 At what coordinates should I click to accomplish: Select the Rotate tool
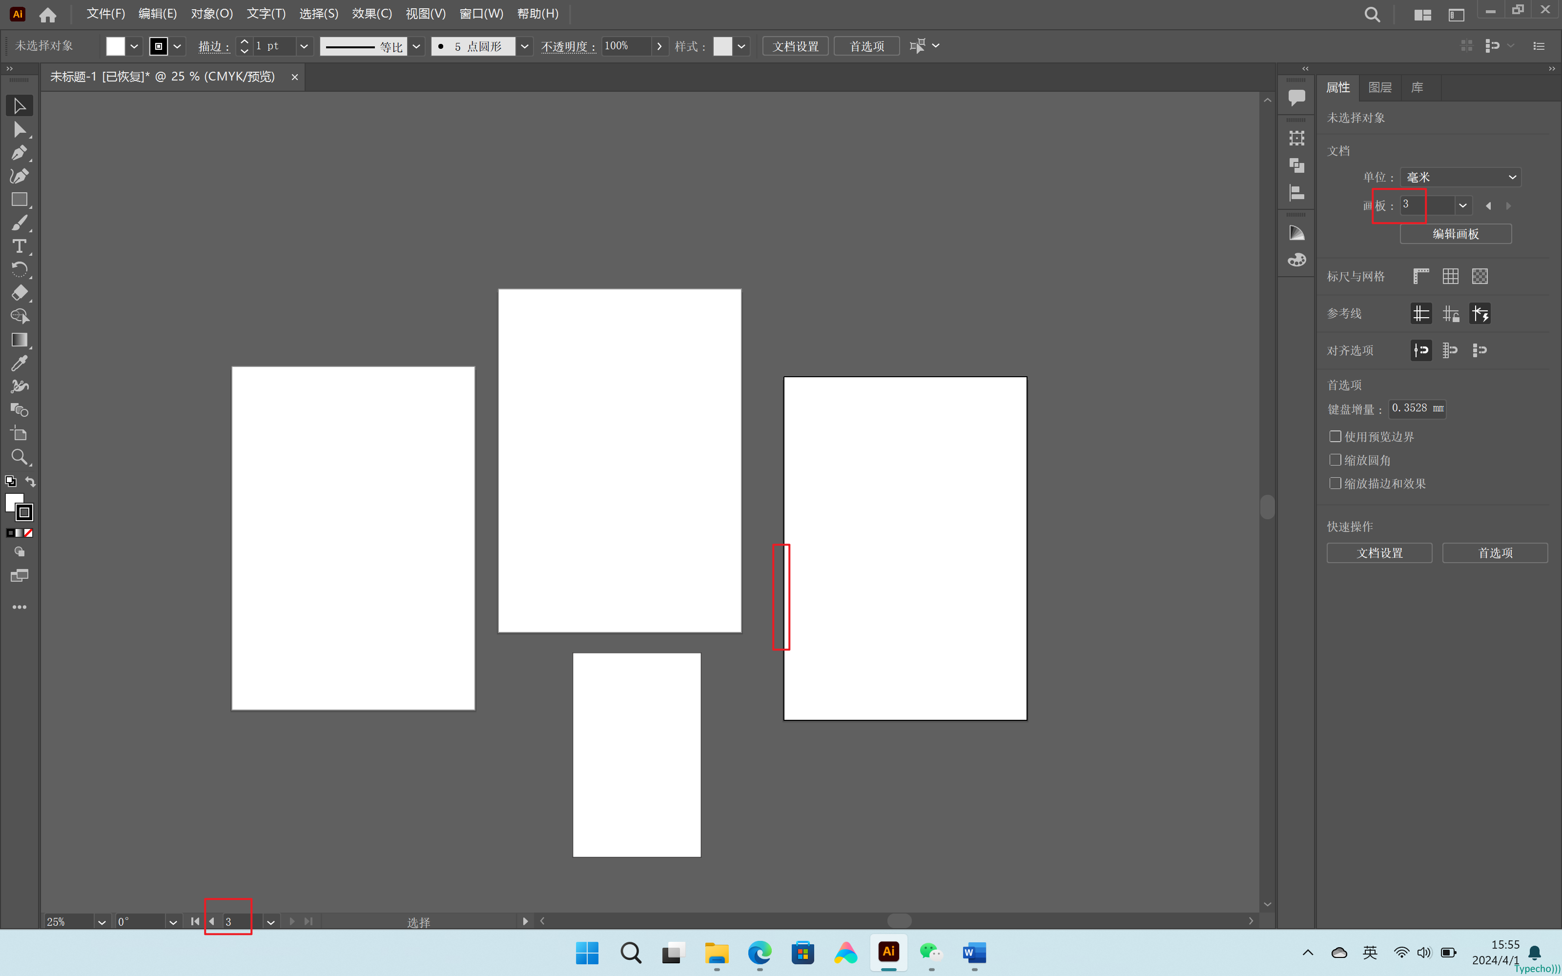[x=20, y=269]
